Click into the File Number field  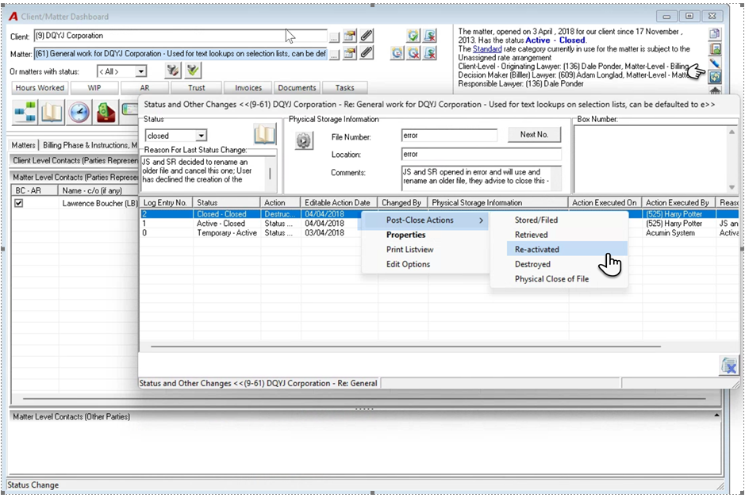tap(449, 136)
